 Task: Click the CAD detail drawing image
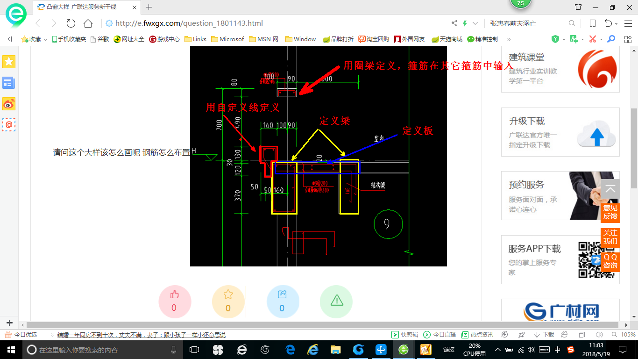(319, 157)
